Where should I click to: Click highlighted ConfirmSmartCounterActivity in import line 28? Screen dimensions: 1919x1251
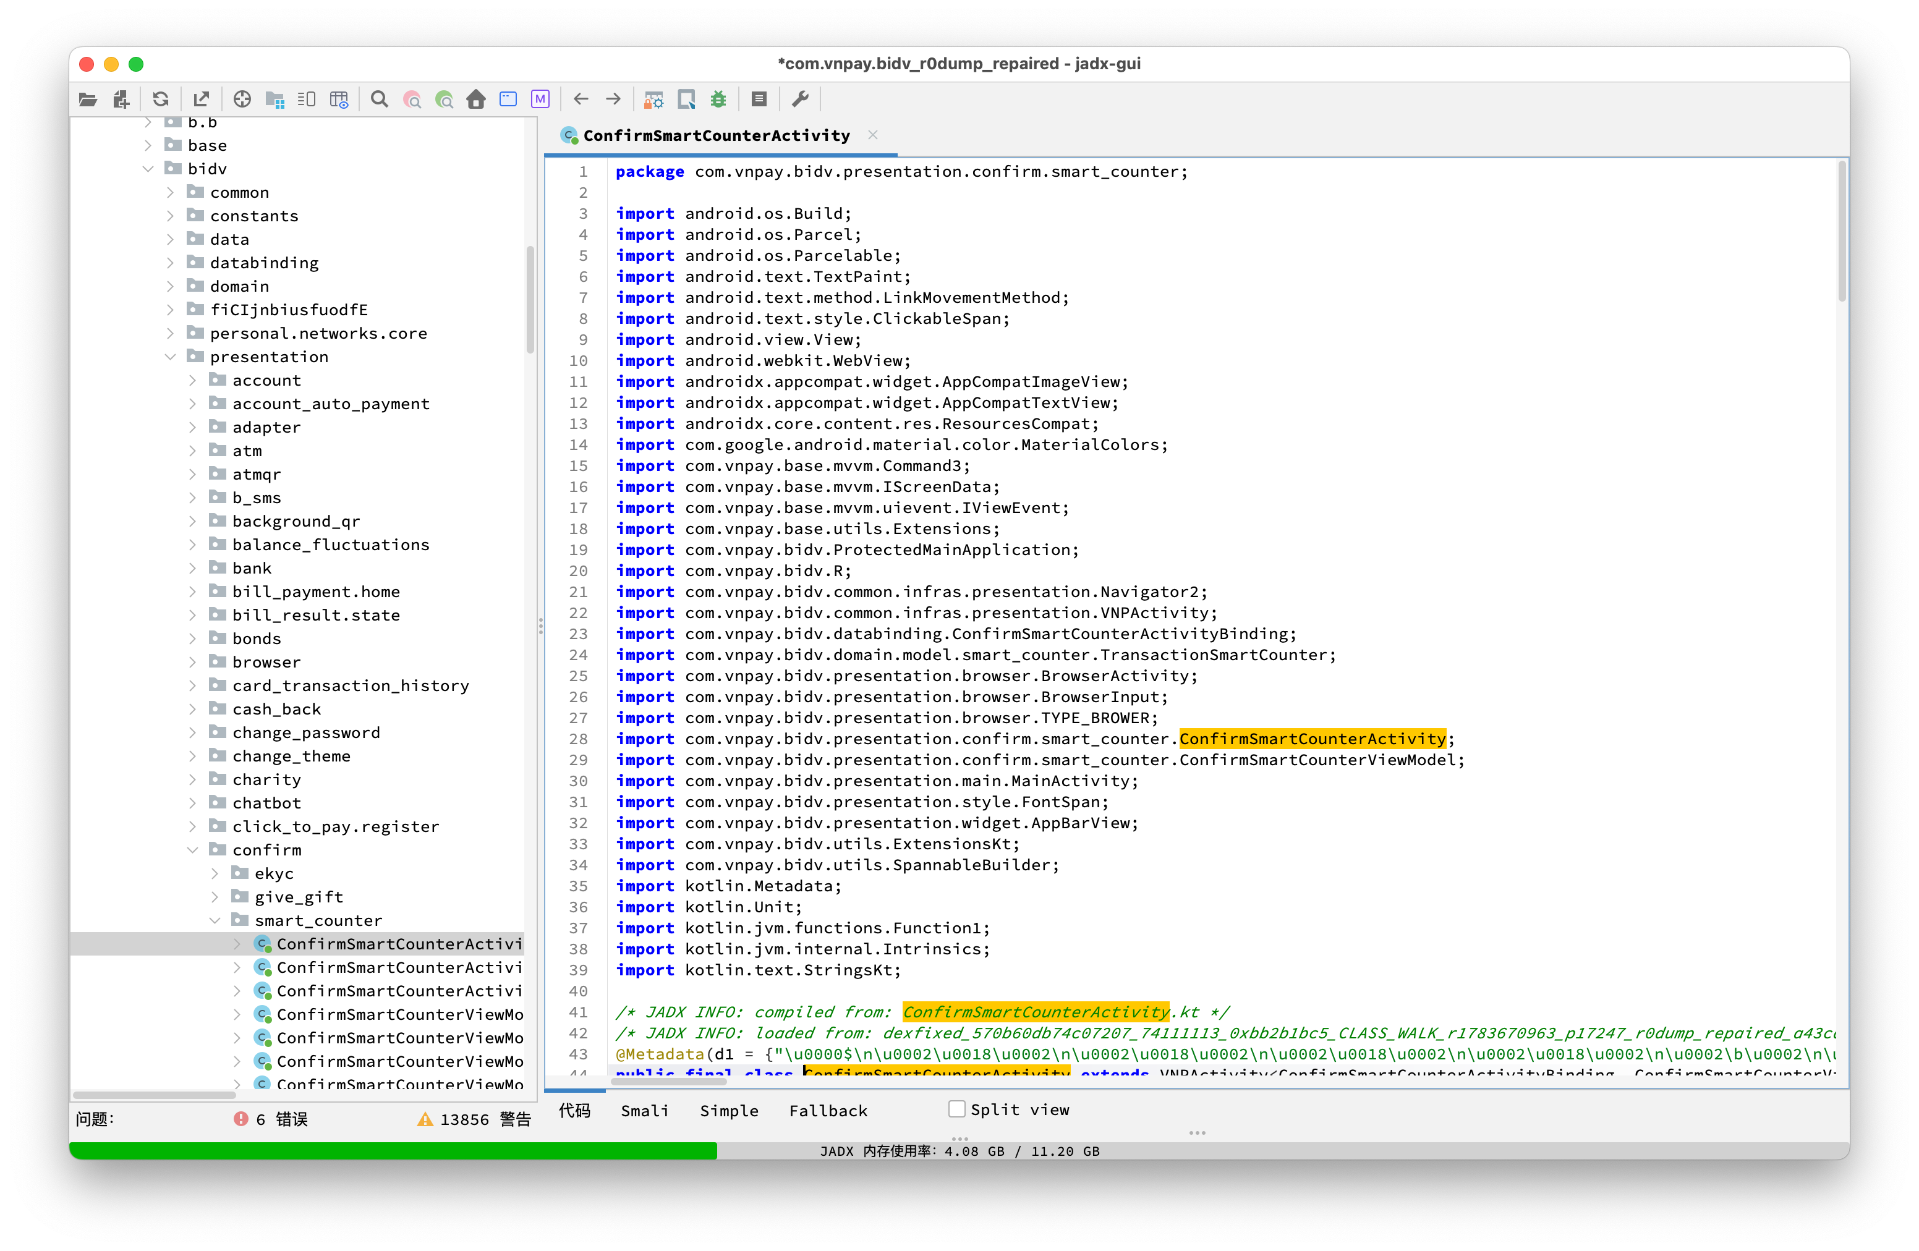[1312, 739]
